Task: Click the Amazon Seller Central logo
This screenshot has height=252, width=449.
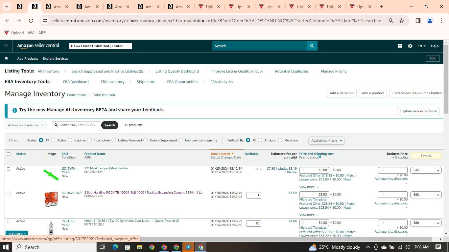Action: pyautogui.click(x=38, y=46)
